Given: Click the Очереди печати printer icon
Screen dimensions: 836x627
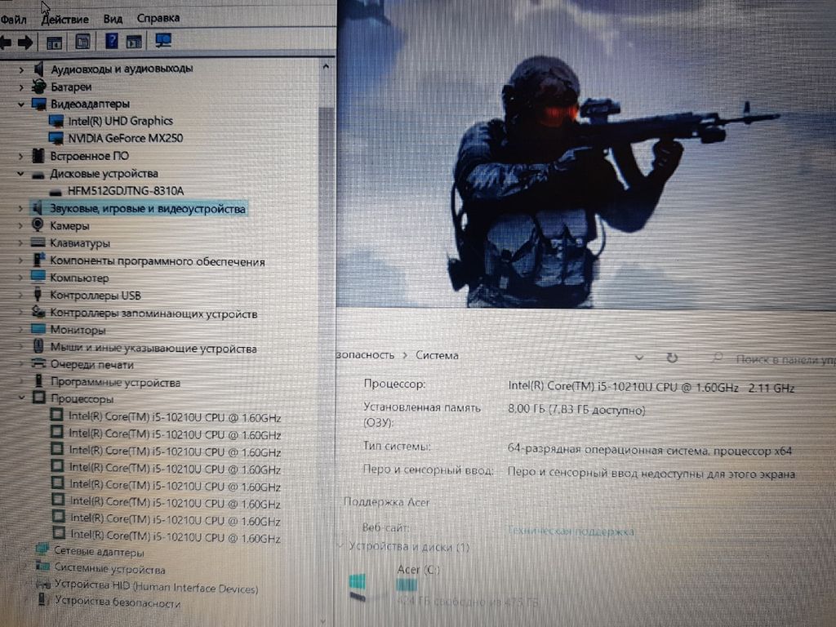Looking at the screenshot, I should click(38, 363).
